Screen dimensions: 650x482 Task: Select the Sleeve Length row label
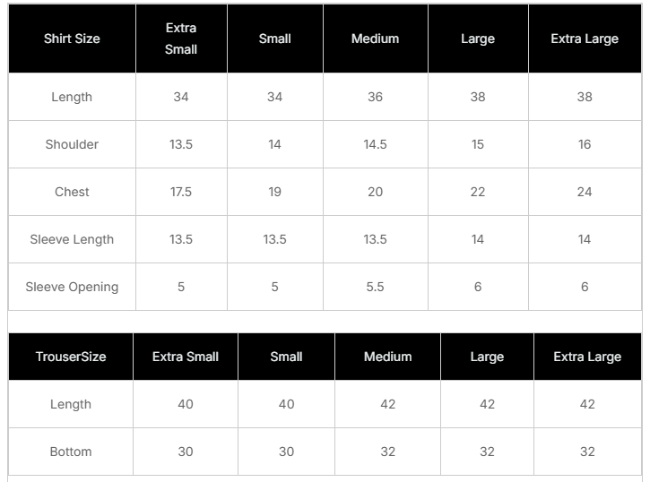72,239
